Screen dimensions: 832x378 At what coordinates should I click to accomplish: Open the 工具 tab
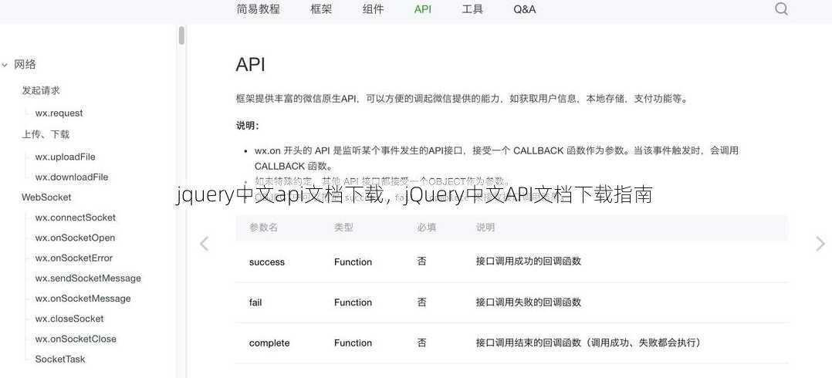click(x=472, y=9)
